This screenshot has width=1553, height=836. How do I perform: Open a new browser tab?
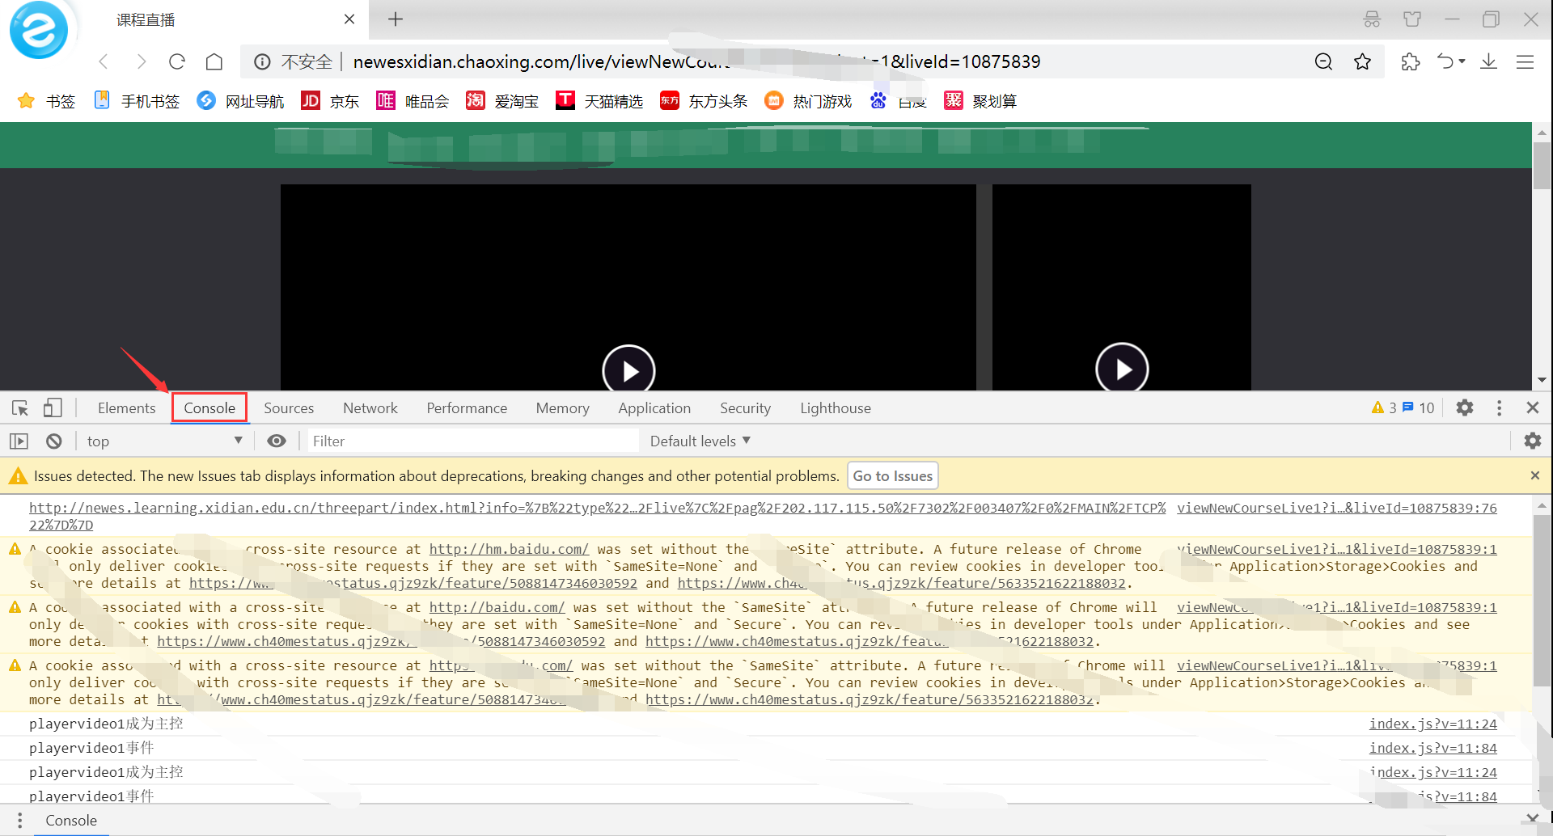pyautogui.click(x=396, y=19)
